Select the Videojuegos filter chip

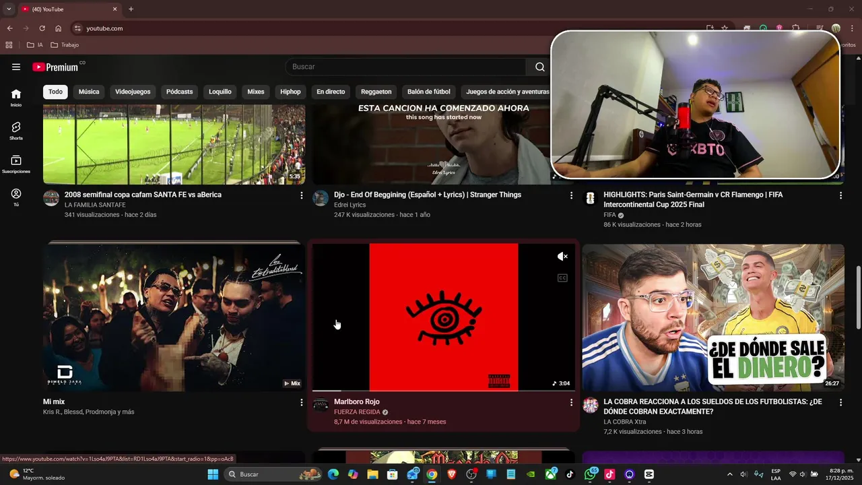[133, 92]
